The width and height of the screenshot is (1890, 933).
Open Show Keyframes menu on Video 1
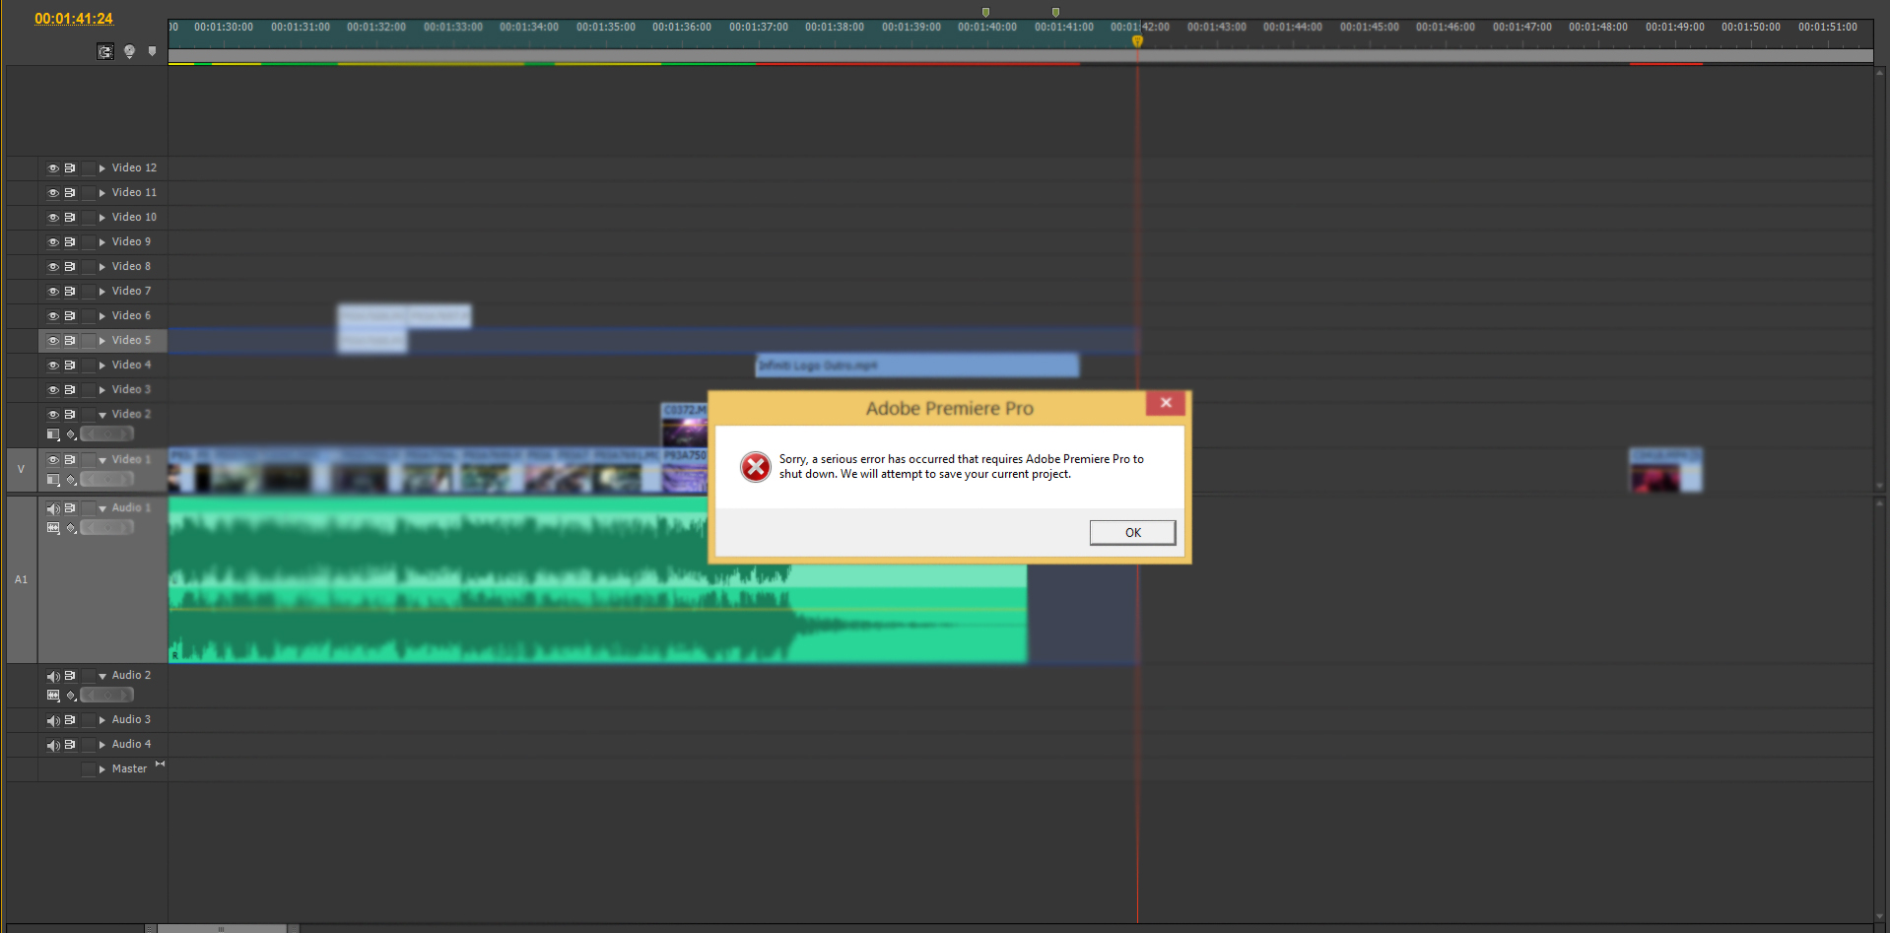71,480
